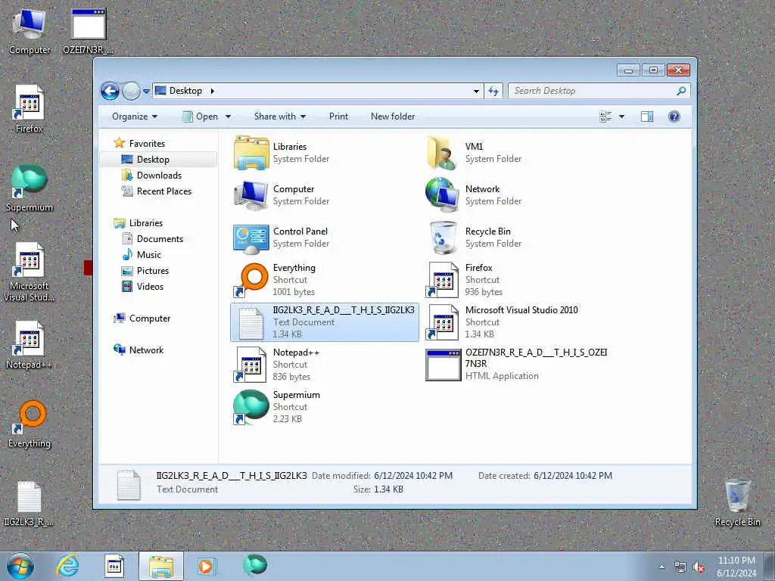Click New folder in the toolbar
The width and height of the screenshot is (775, 581).
pyautogui.click(x=393, y=117)
